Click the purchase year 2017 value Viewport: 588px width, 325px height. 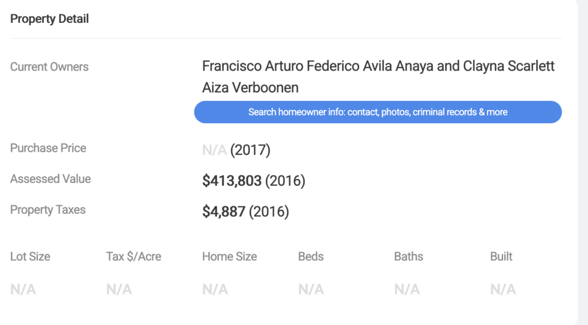point(250,150)
